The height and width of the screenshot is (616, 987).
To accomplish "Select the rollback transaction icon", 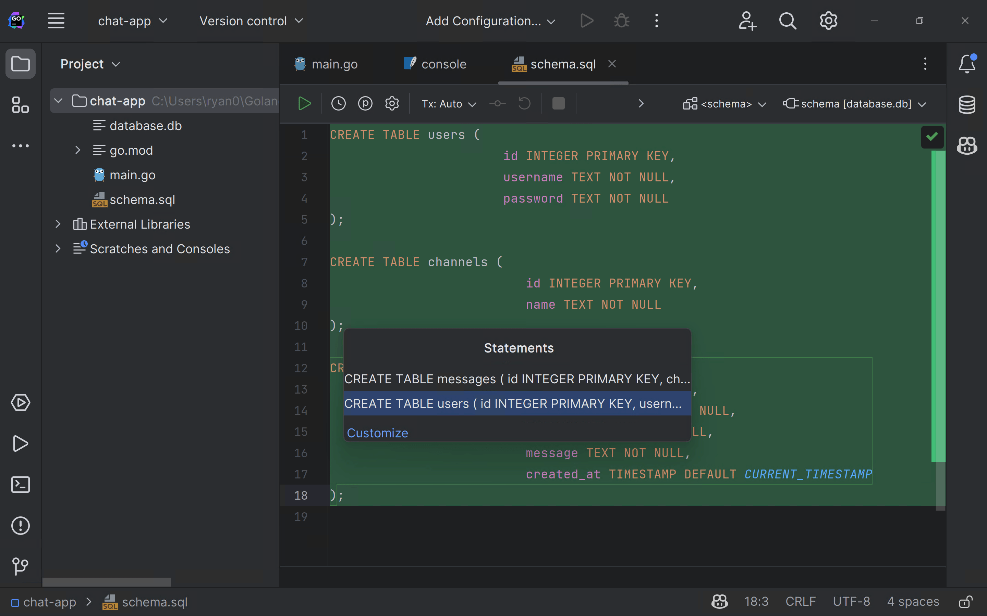I will 524,104.
